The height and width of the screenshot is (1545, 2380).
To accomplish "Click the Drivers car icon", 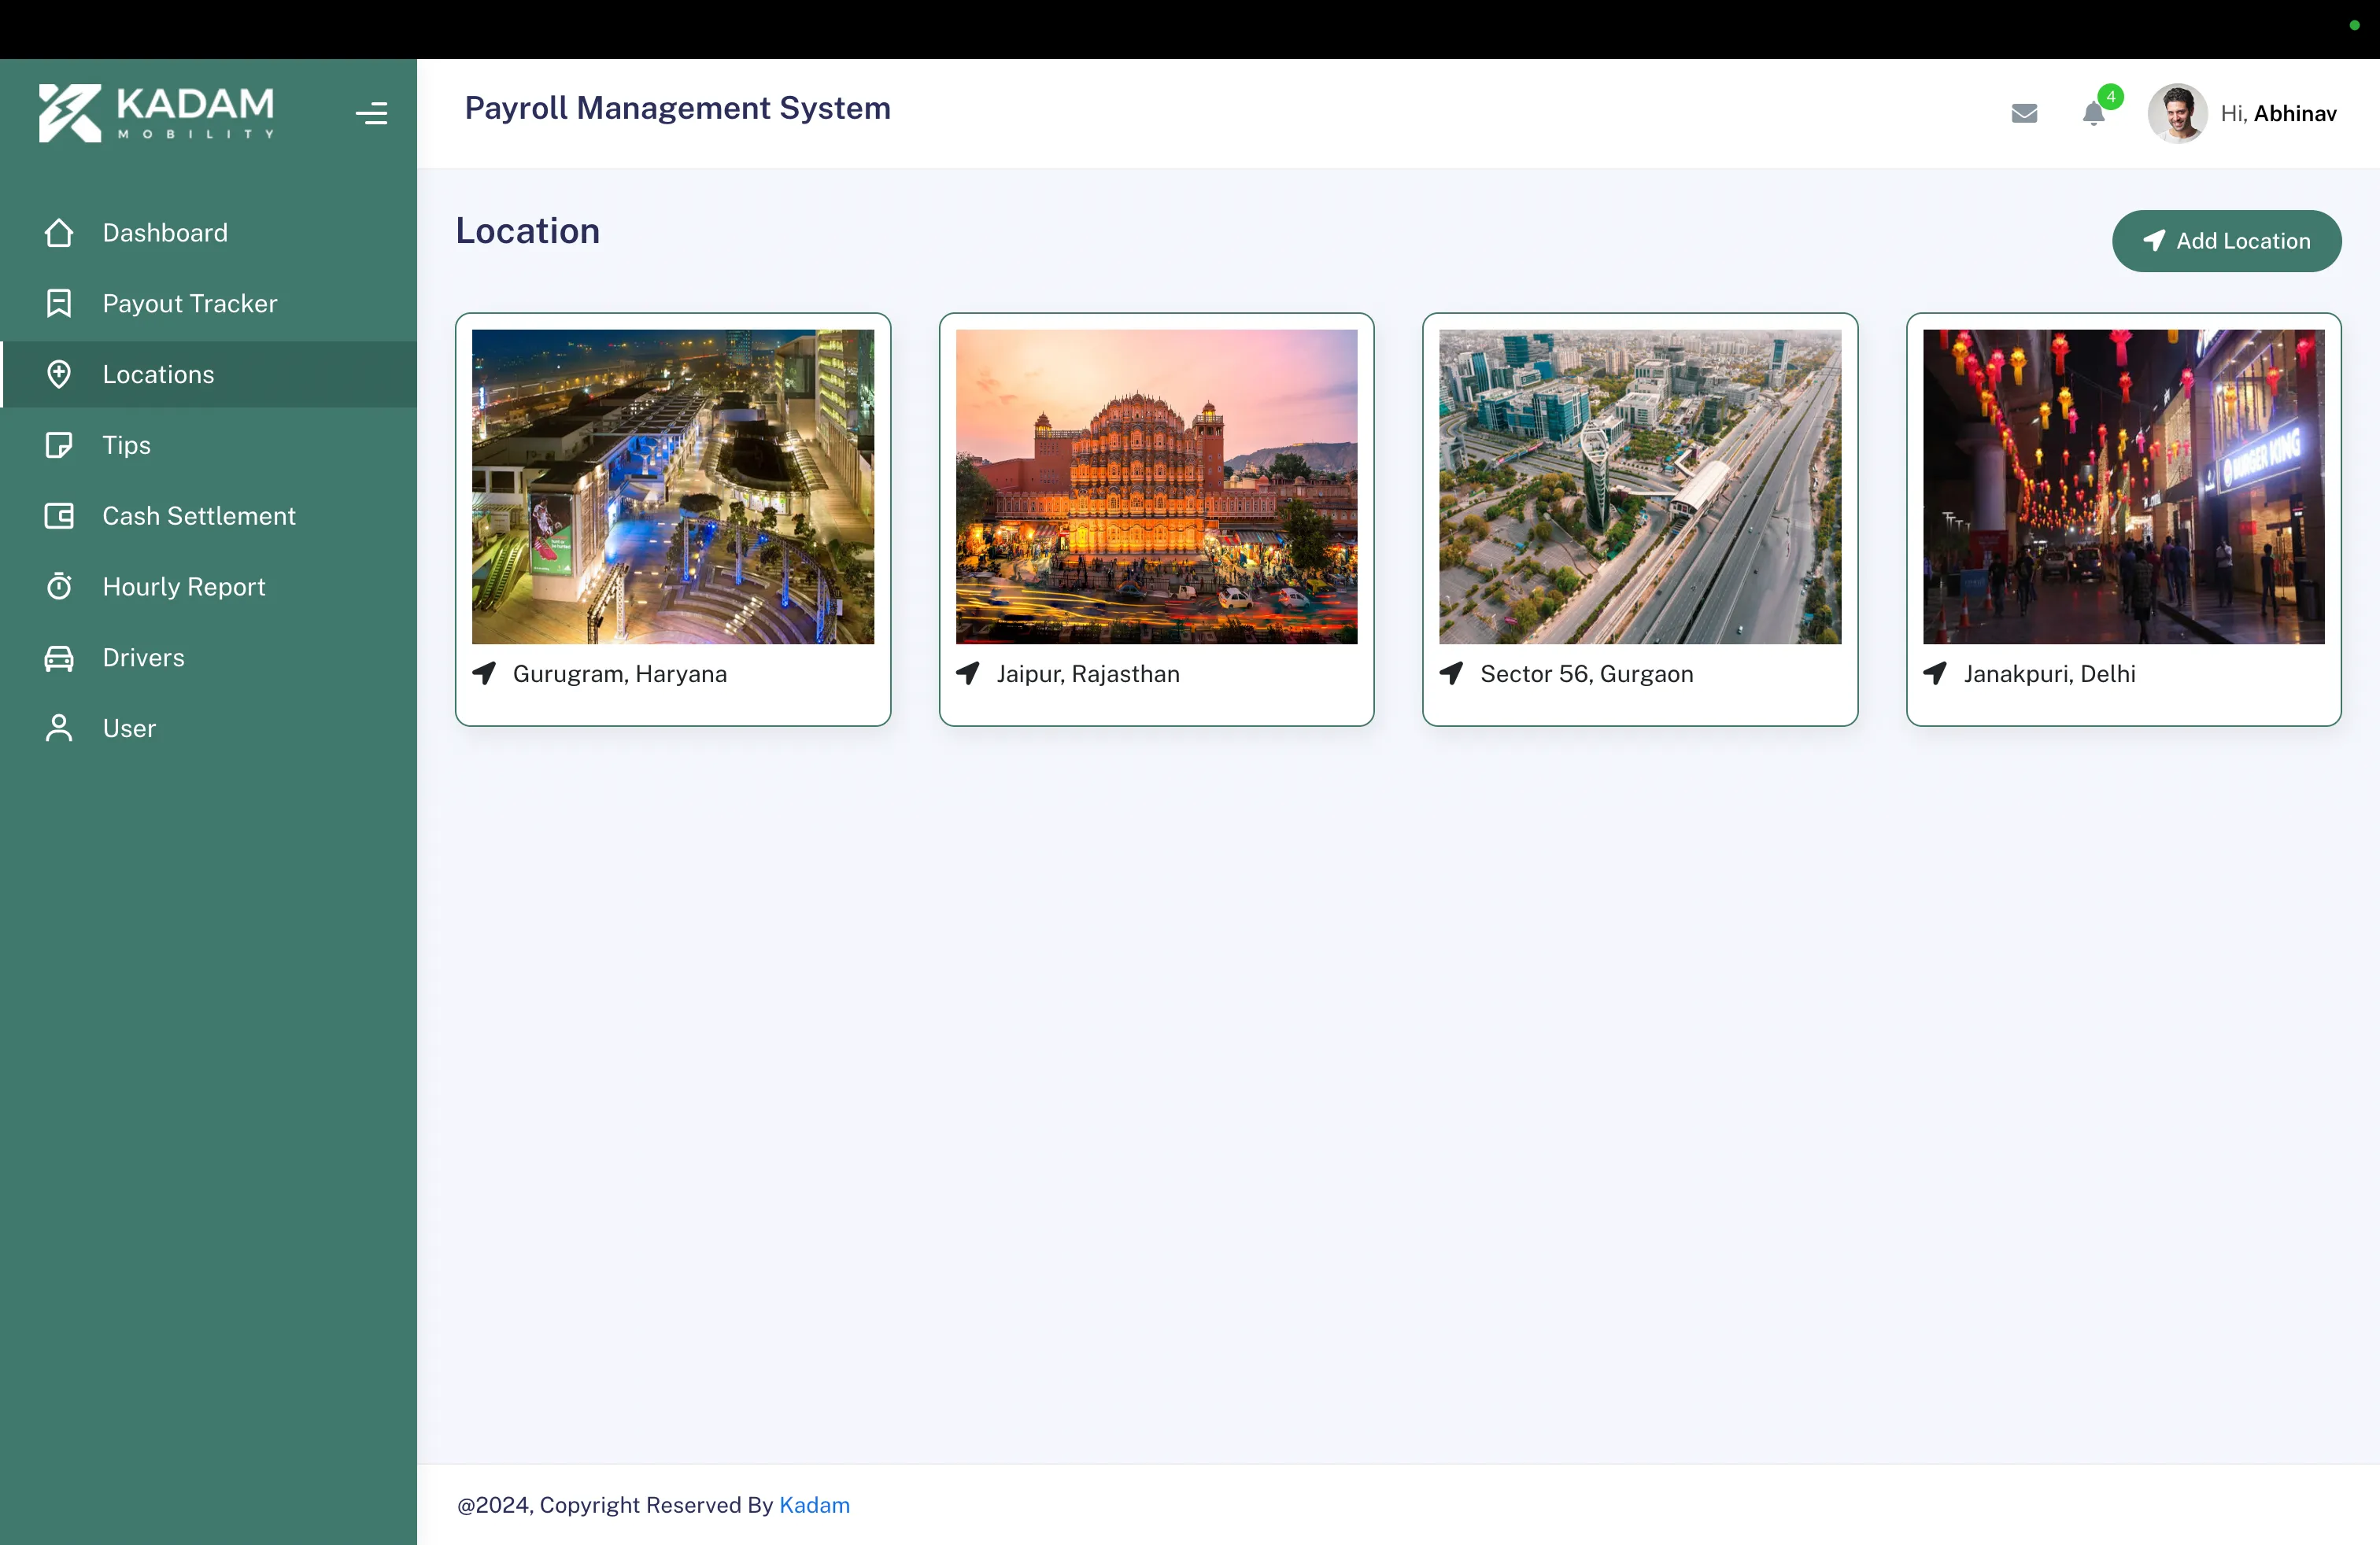I will (x=59, y=658).
